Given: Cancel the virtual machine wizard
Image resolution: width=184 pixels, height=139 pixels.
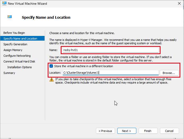Looking at the screenshot, I should coord(169,131).
